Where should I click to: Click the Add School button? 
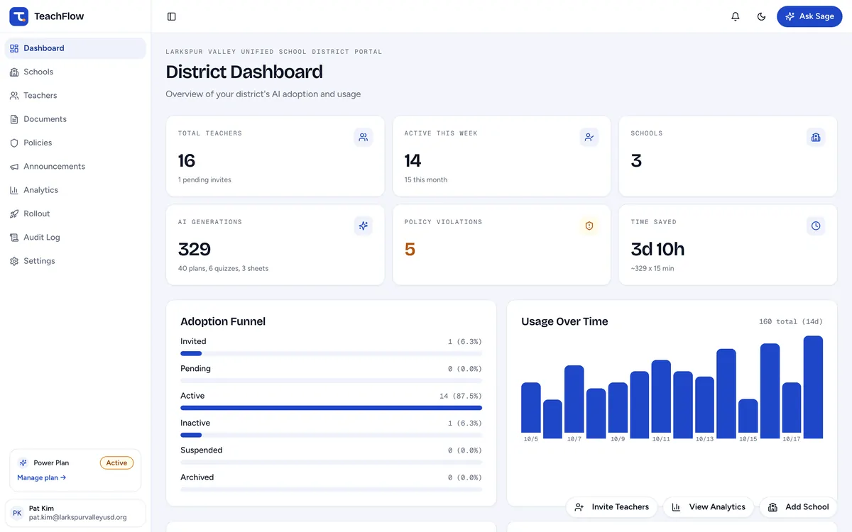(799, 507)
